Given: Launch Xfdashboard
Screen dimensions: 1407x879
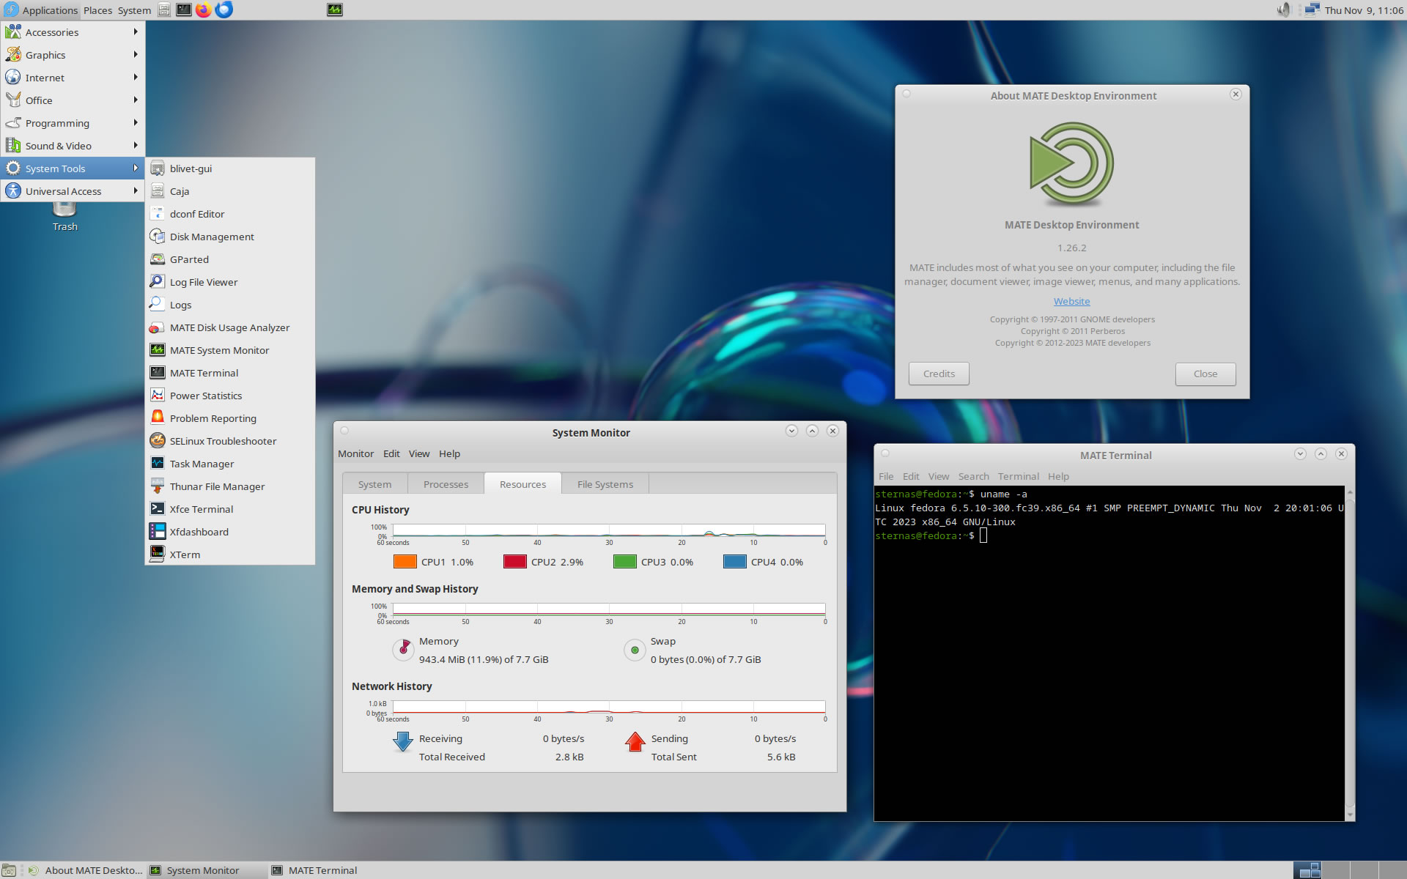Looking at the screenshot, I should pyautogui.click(x=230, y=532).
